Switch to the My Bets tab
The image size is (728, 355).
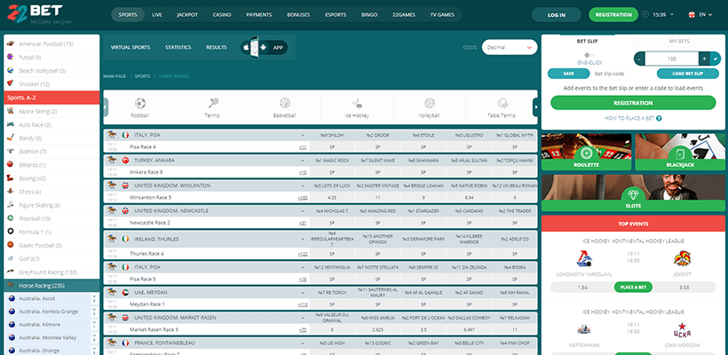[678, 41]
